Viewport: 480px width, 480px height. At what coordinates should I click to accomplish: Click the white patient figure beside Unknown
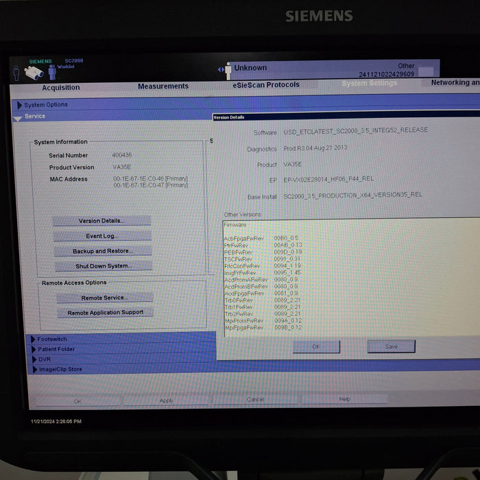point(228,71)
